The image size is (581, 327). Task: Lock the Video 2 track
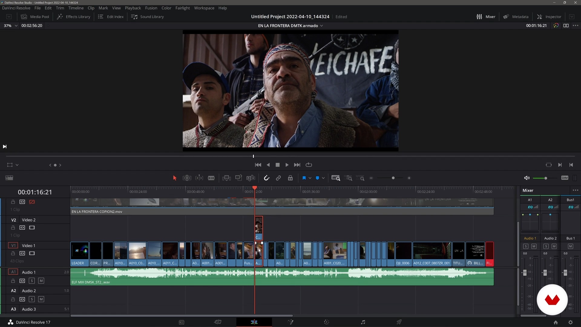13,227
